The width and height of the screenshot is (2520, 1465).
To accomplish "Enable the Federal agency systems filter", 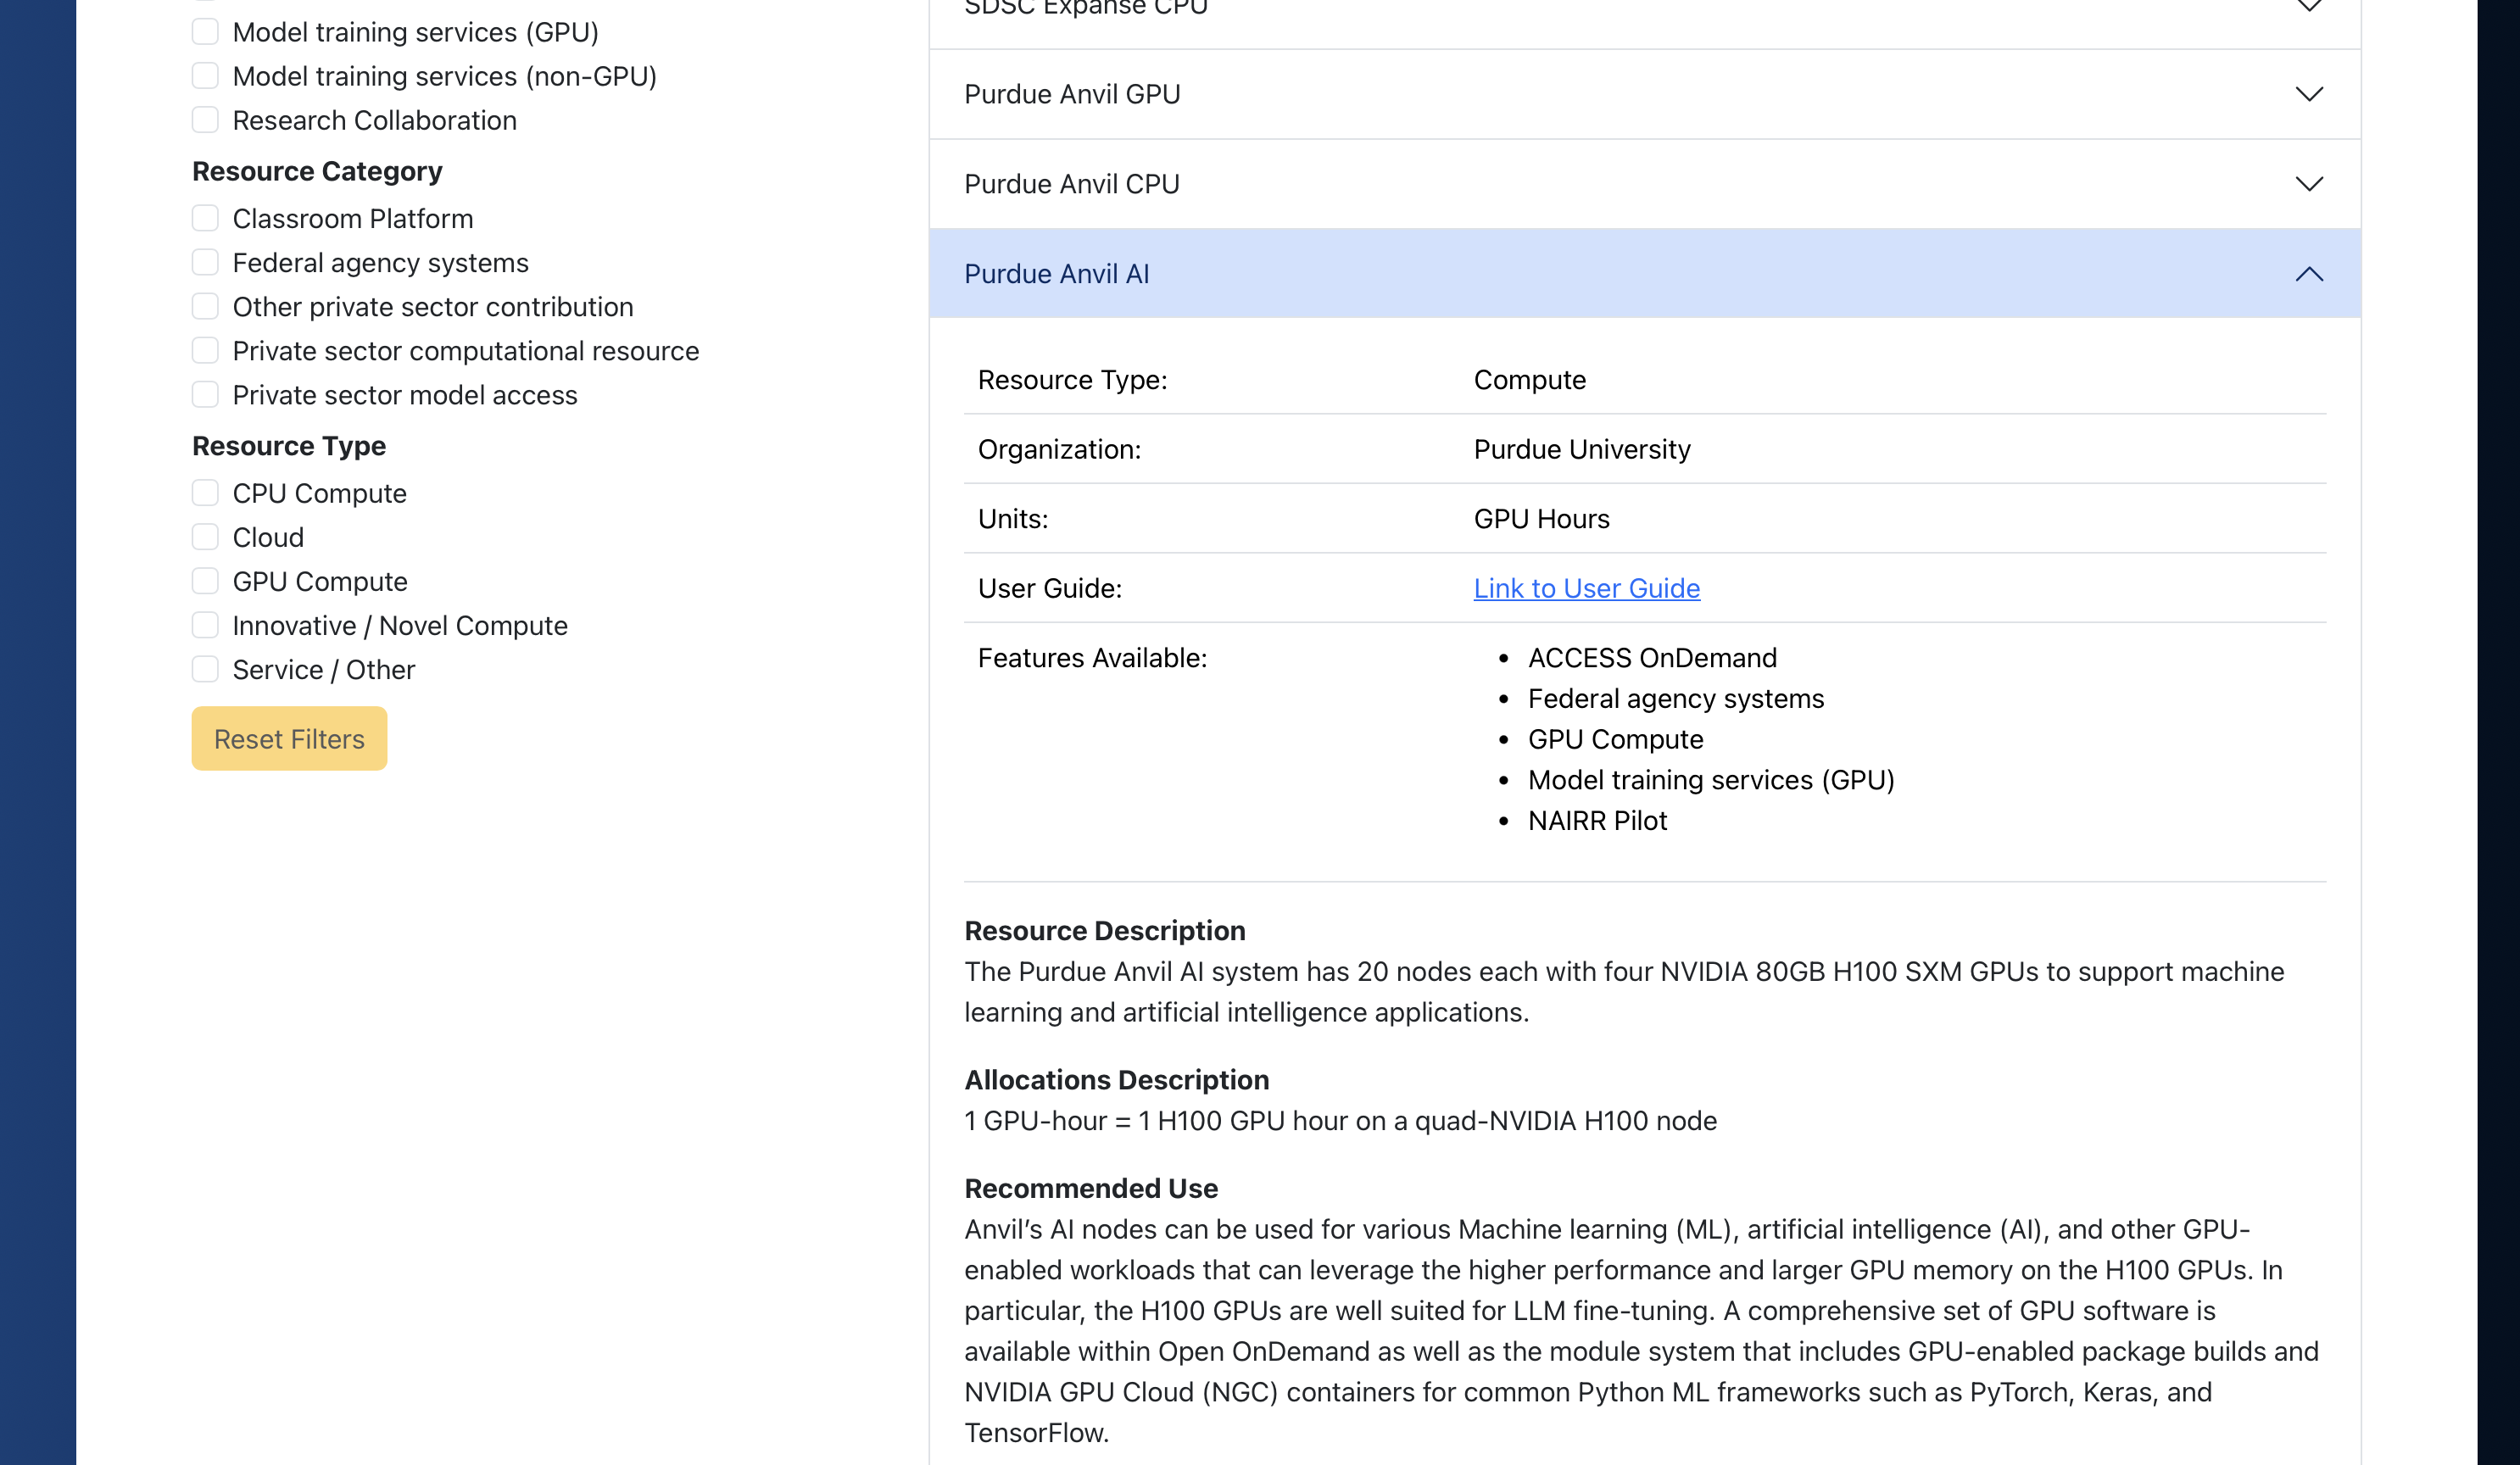I will pos(205,262).
